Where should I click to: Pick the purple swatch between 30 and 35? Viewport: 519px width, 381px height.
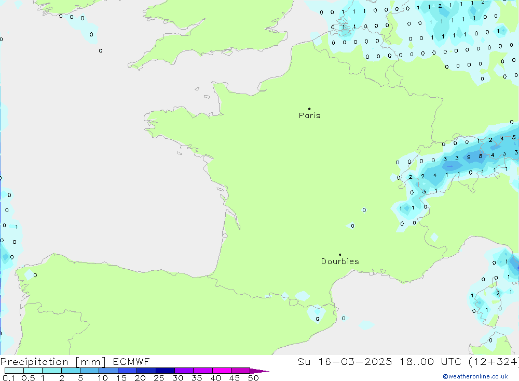pyautogui.click(x=184, y=371)
